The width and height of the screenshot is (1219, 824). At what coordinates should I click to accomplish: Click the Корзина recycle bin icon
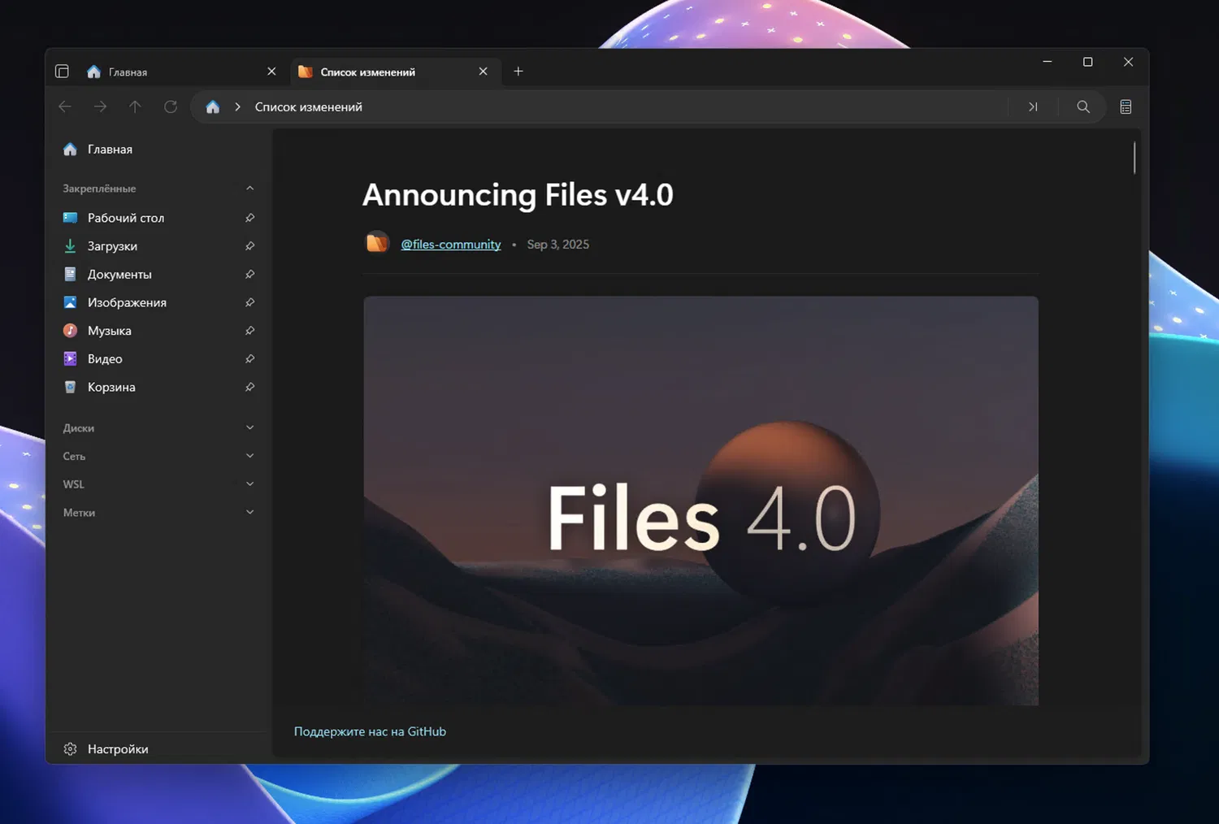point(71,387)
